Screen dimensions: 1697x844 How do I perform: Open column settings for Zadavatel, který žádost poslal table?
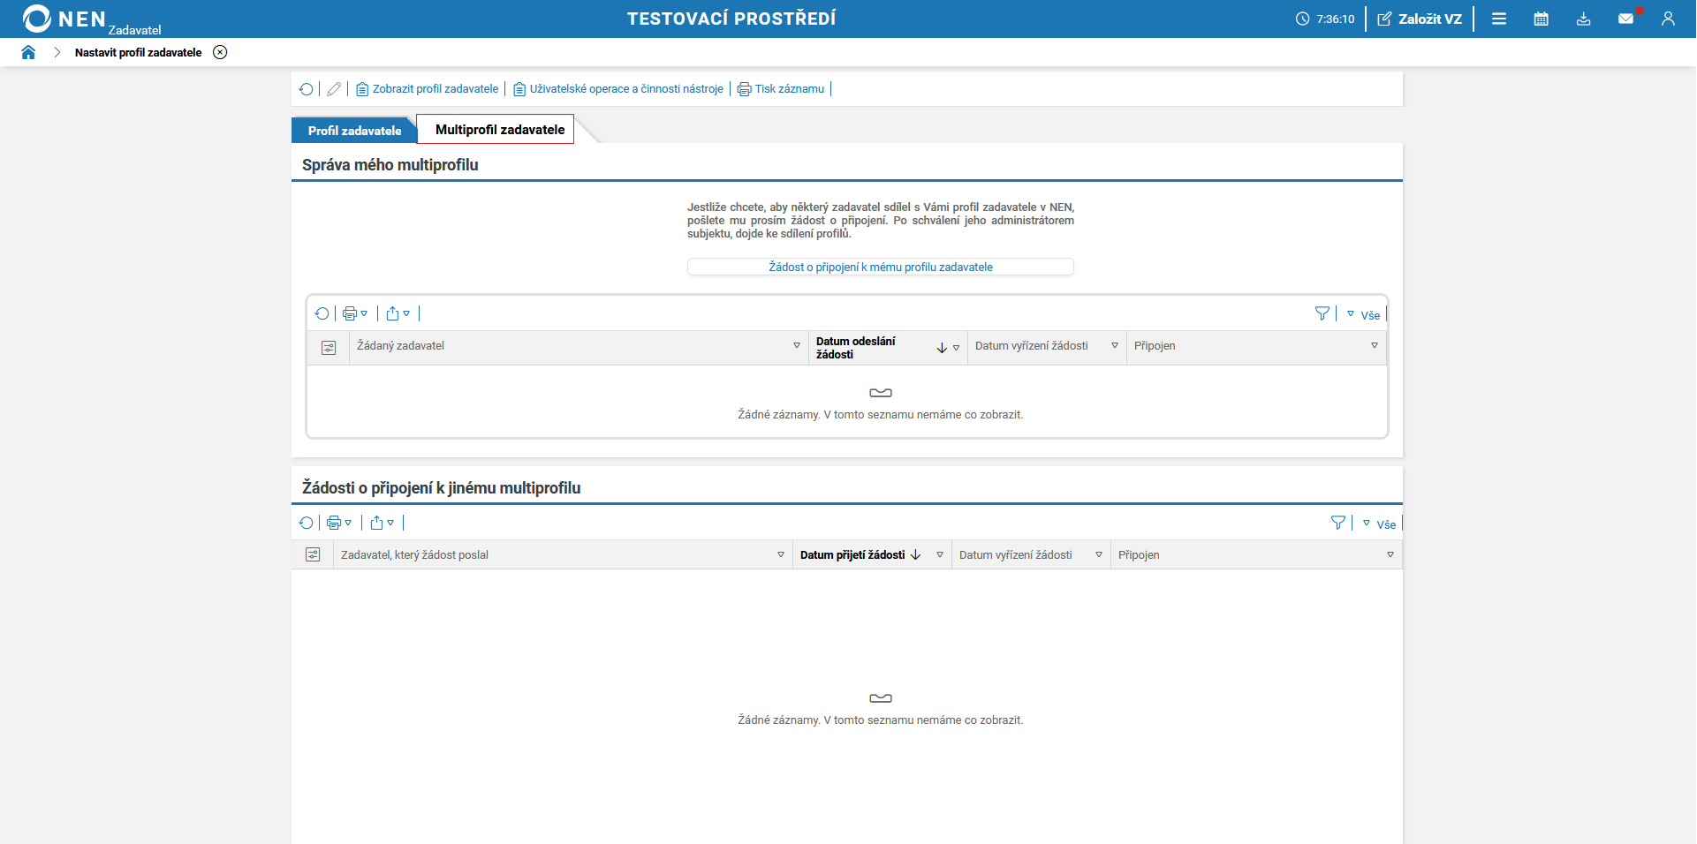click(313, 554)
